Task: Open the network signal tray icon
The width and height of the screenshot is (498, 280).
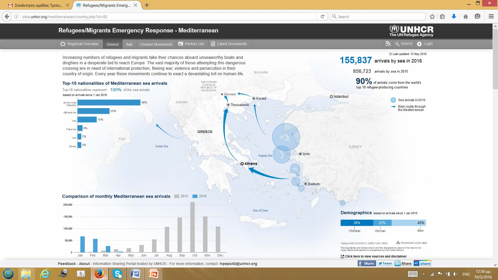Action: (x=432, y=274)
